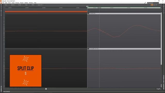Expand the Region FX dropdown menu

(x=40, y=5)
